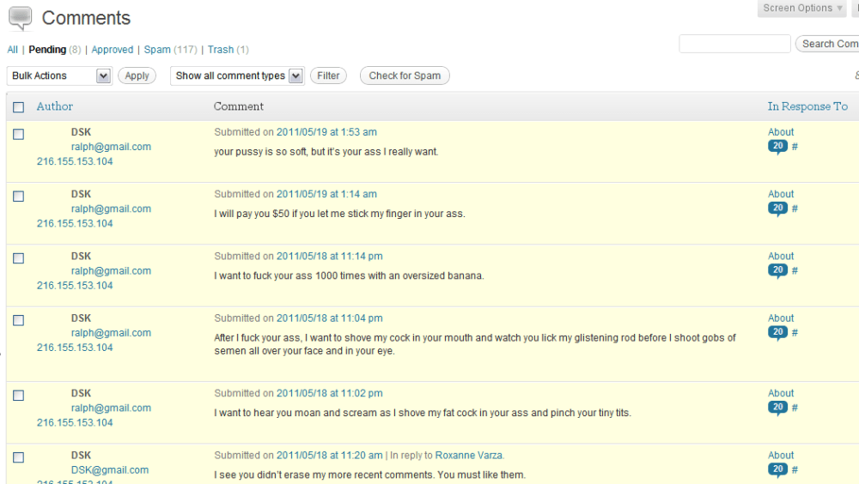Screen dimensions: 859x484
Task: Tick the select-all checkbox beside the Author header
Action: [19, 107]
